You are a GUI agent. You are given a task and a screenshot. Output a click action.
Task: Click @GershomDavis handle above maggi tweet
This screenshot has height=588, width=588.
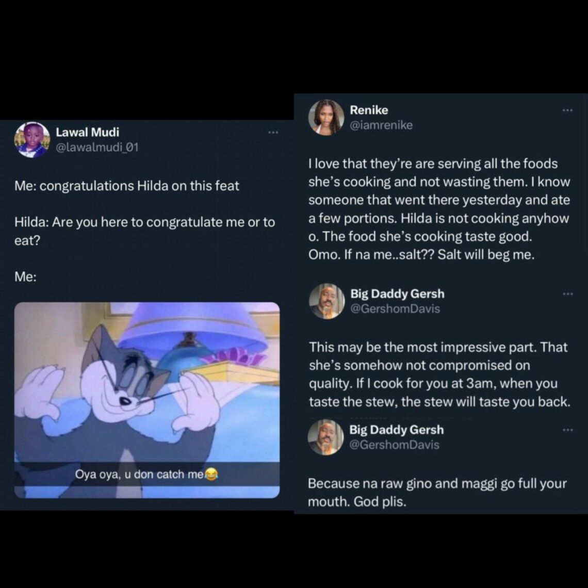pyautogui.click(x=395, y=445)
